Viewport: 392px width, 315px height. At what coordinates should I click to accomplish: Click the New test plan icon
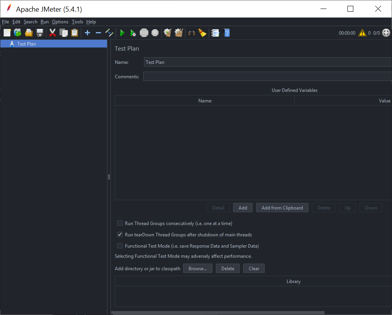click(7, 33)
